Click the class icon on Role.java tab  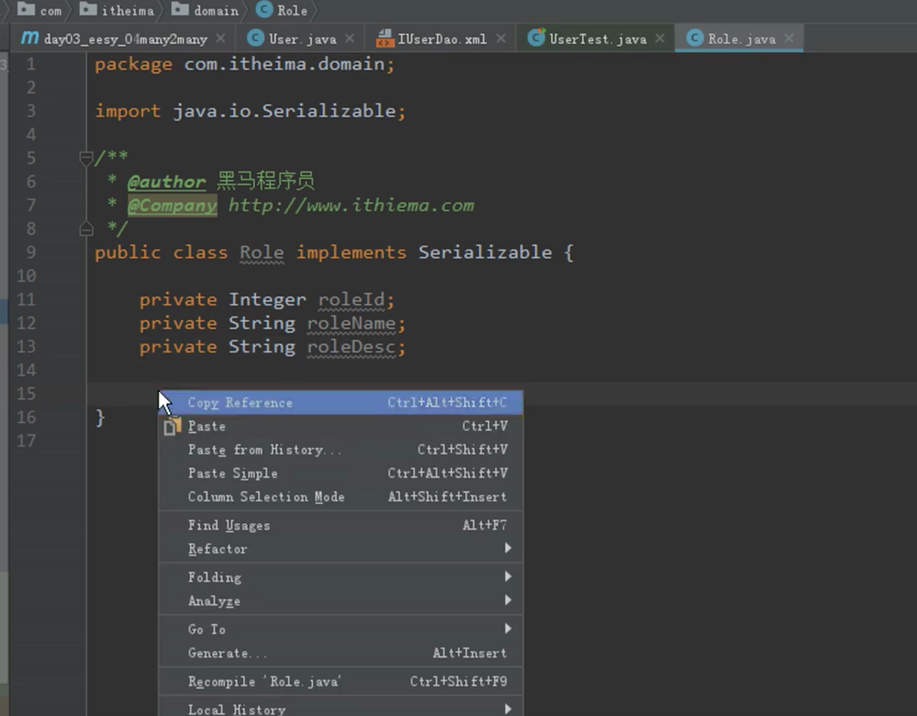click(695, 38)
